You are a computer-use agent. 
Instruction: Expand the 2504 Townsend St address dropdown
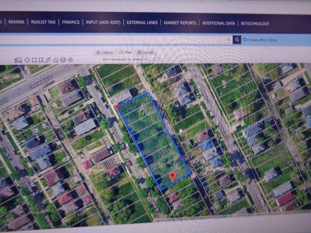click(145, 59)
